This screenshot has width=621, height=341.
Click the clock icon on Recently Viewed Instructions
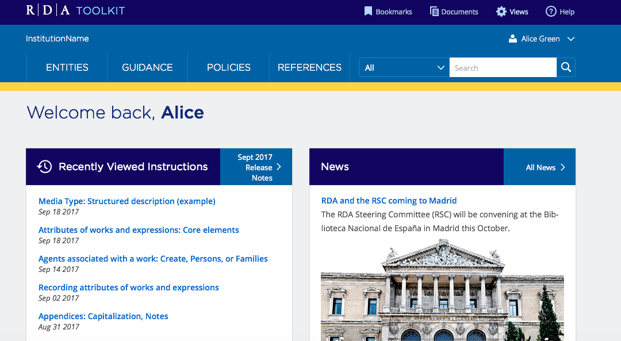[43, 166]
